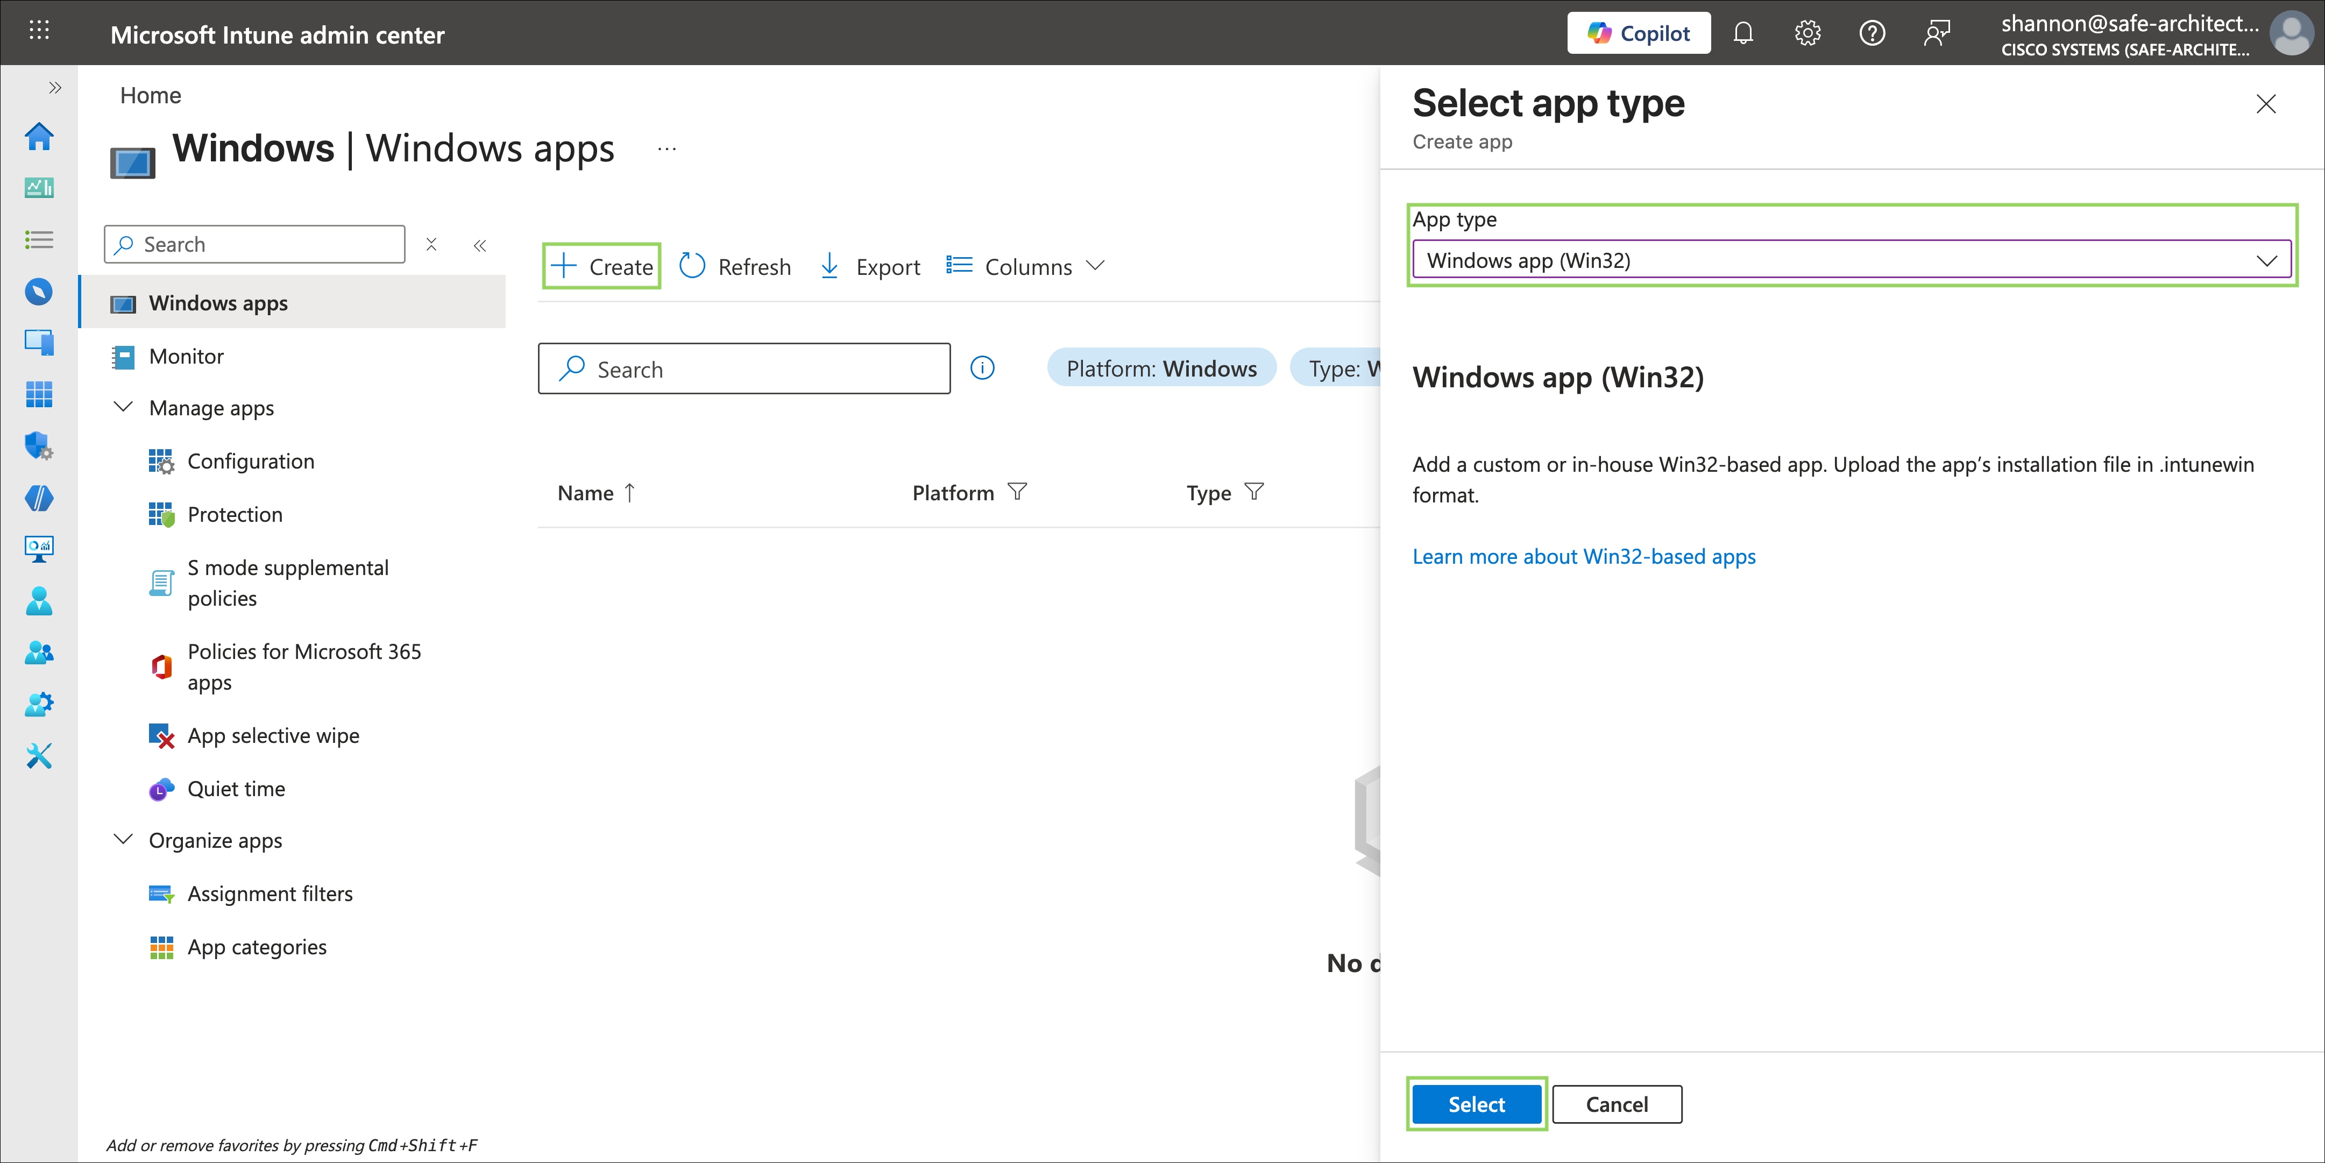
Task: Open the Groups icon in the left rail
Action: (39, 653)
